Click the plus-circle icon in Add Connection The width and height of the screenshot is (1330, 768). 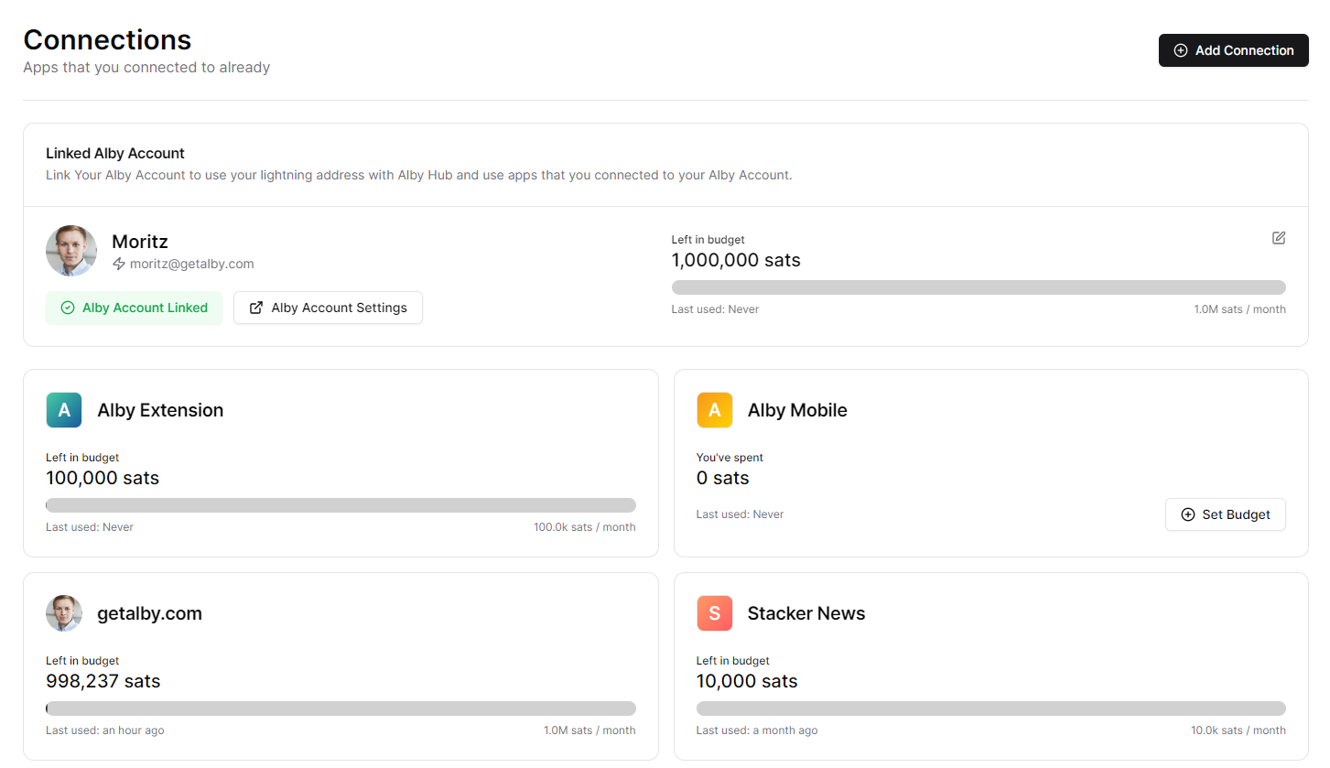tap(1181, 50)
